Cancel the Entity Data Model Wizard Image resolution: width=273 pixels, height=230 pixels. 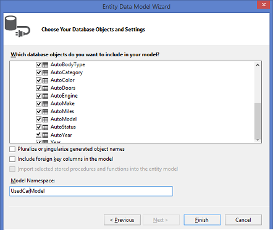coord(243,220)
